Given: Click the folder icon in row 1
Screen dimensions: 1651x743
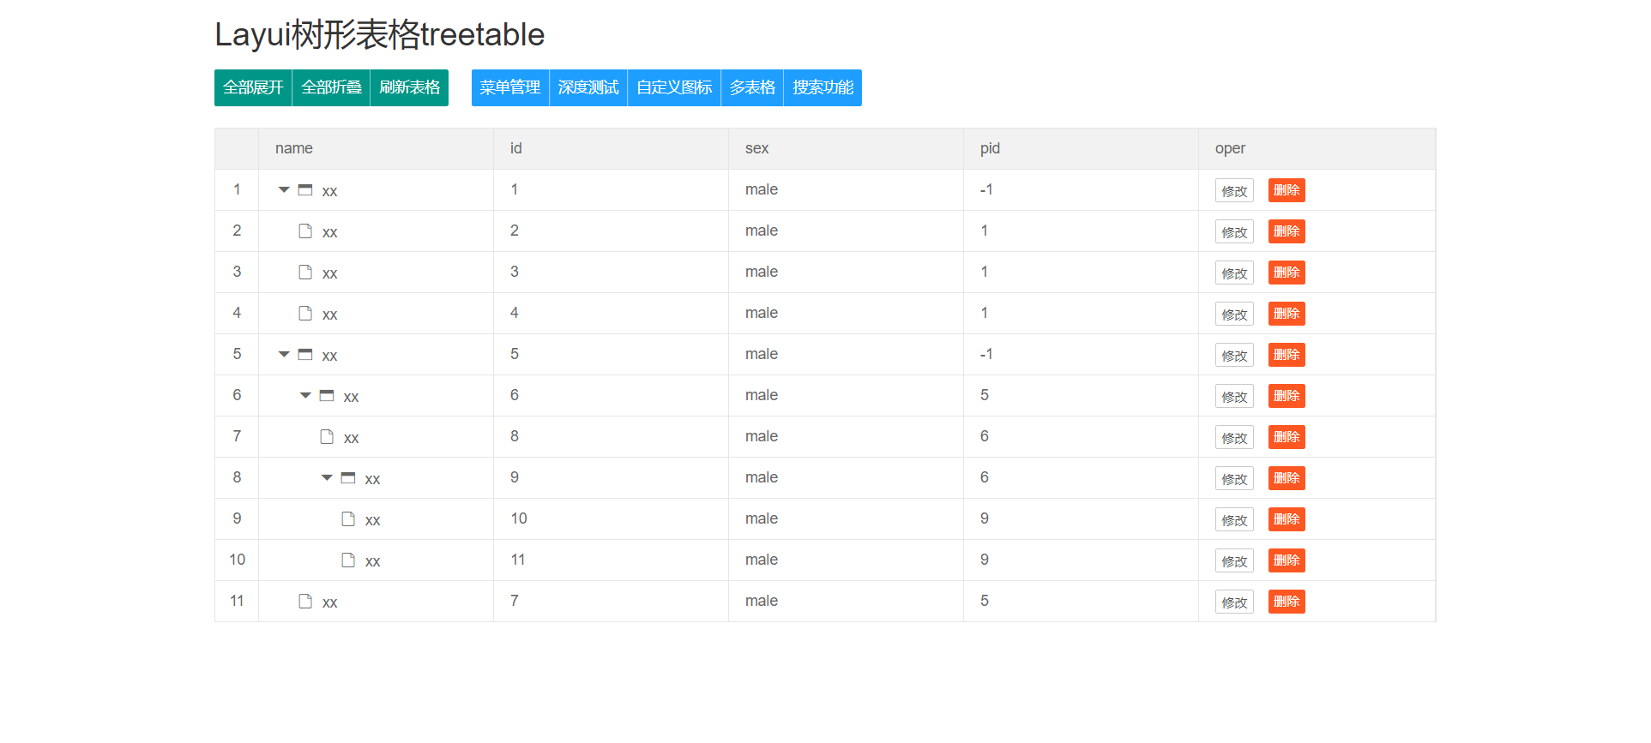Looking at the screenshot, I should [305, 190].
